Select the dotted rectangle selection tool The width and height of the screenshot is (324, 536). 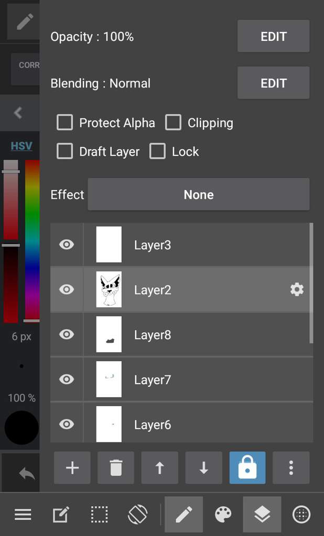pos(99,515)
